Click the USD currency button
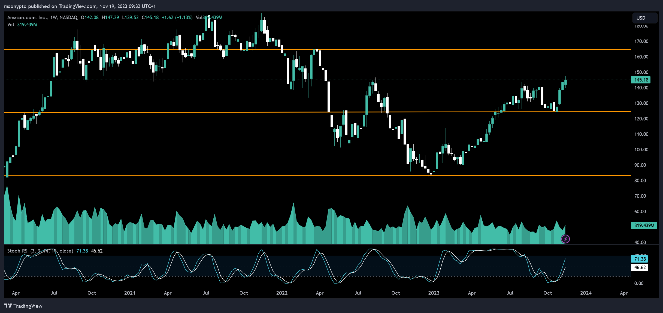Screen dimensions: 663x313 [x=645, y=18]
